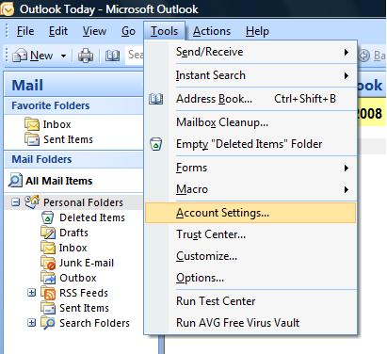
Task: Click the Sent Items icon in Favorite Folders
Action: (x=32, y=139)
